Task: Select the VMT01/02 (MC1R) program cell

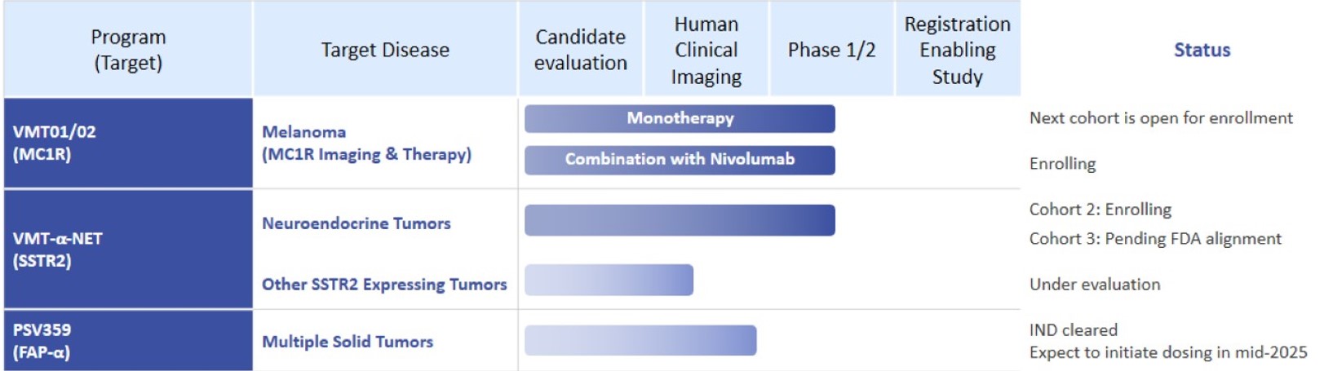Action: pyautogui.click(x=128, y=143)
